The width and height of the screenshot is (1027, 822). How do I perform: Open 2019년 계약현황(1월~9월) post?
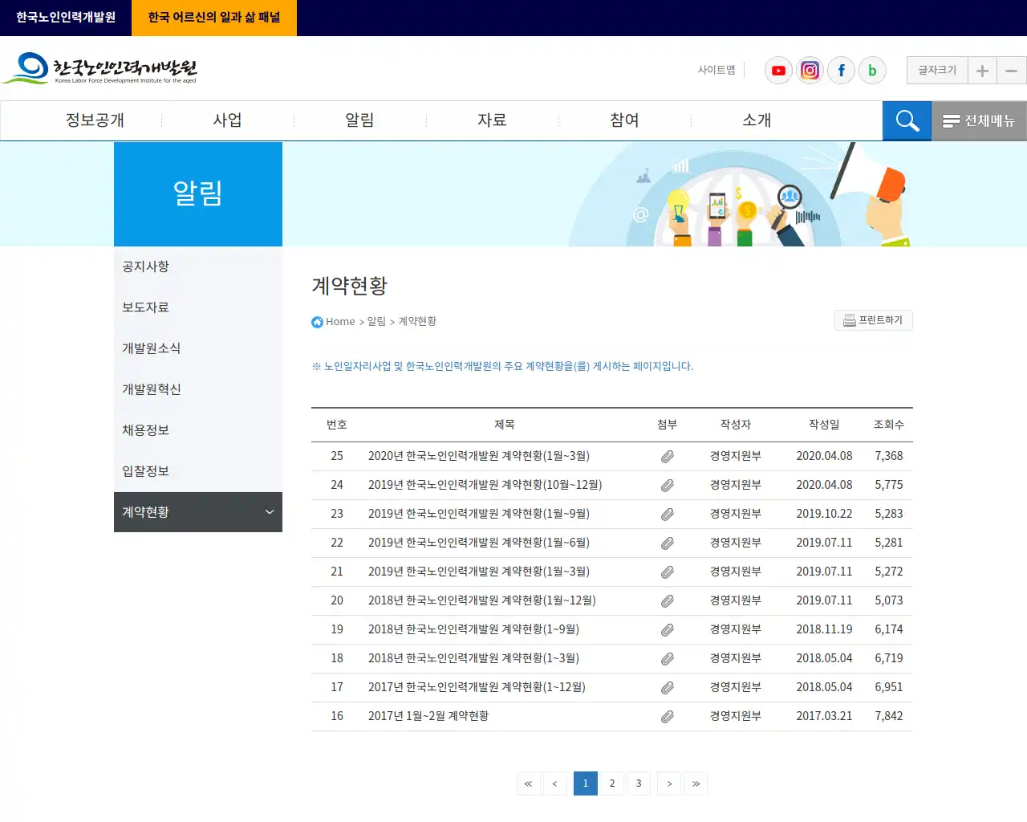click(479, 514)
